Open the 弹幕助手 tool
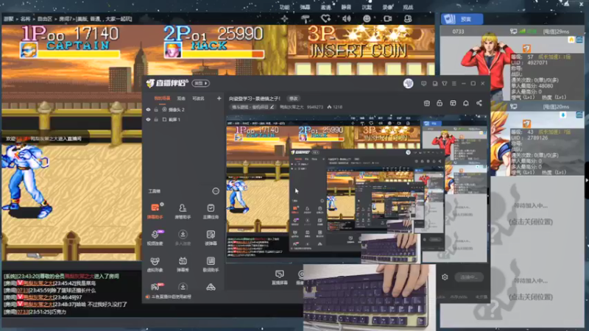The width and height of the screenshot is (589, 331). [x=155, y=211]
